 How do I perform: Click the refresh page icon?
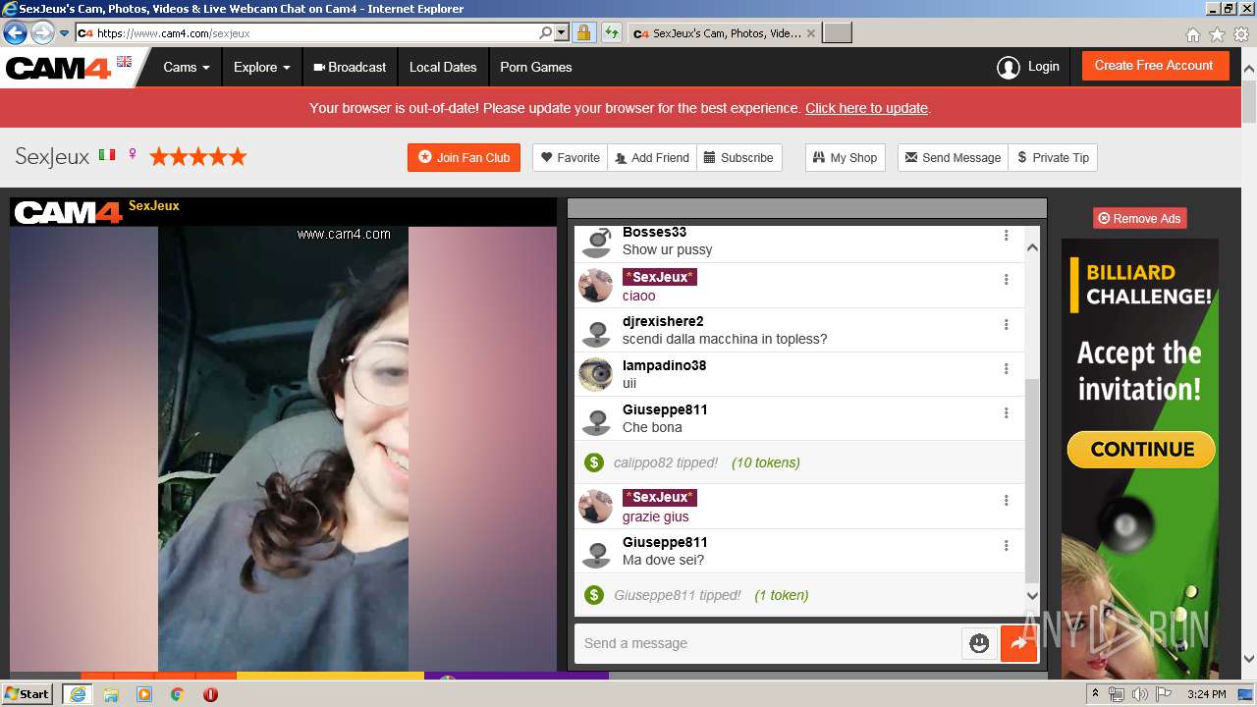[x=612, y=33]
